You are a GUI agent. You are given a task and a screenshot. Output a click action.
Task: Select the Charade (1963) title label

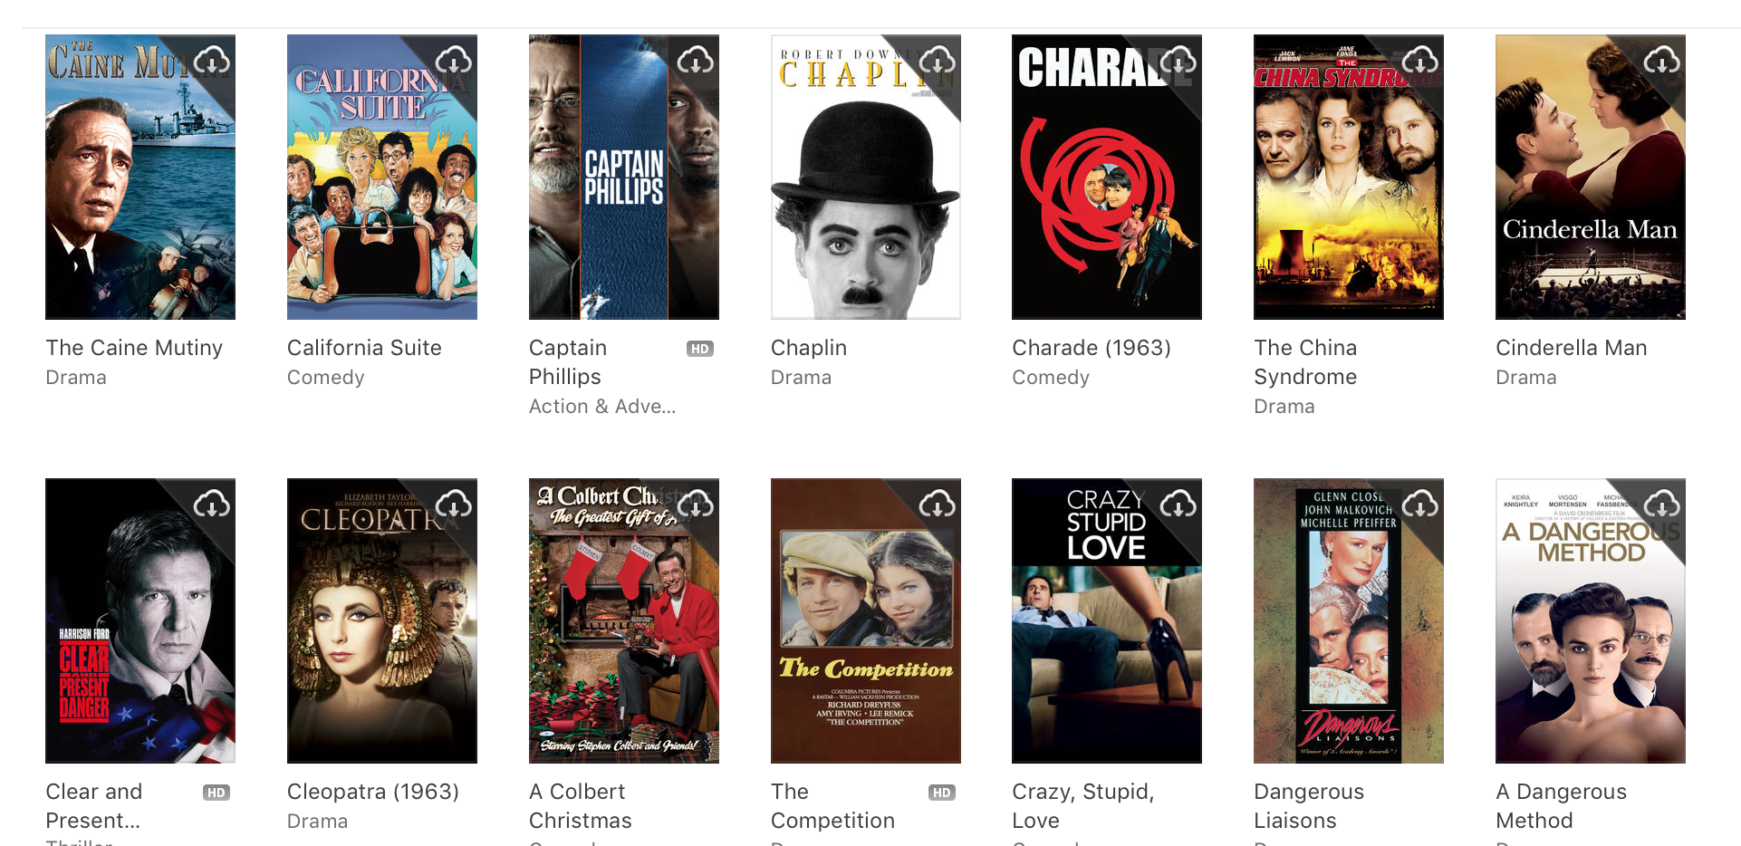pos(1092,348)
